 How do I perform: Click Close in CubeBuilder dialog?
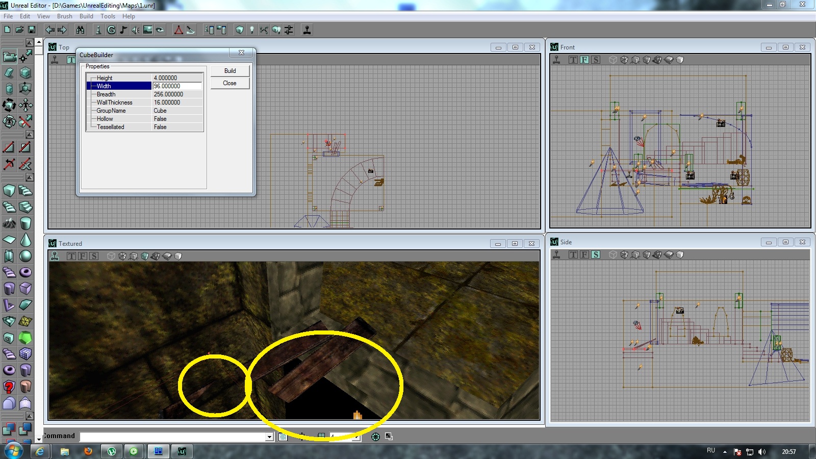[230, 83]
